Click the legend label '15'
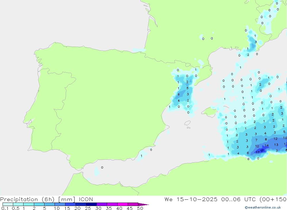This screenshot has width=287, height=210. (67, 208)
